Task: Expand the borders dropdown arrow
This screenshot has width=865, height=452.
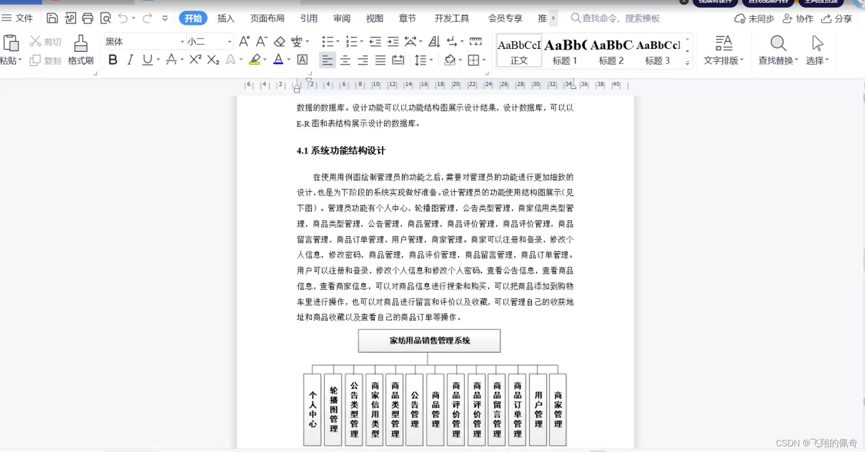Action: pos(484,60)
